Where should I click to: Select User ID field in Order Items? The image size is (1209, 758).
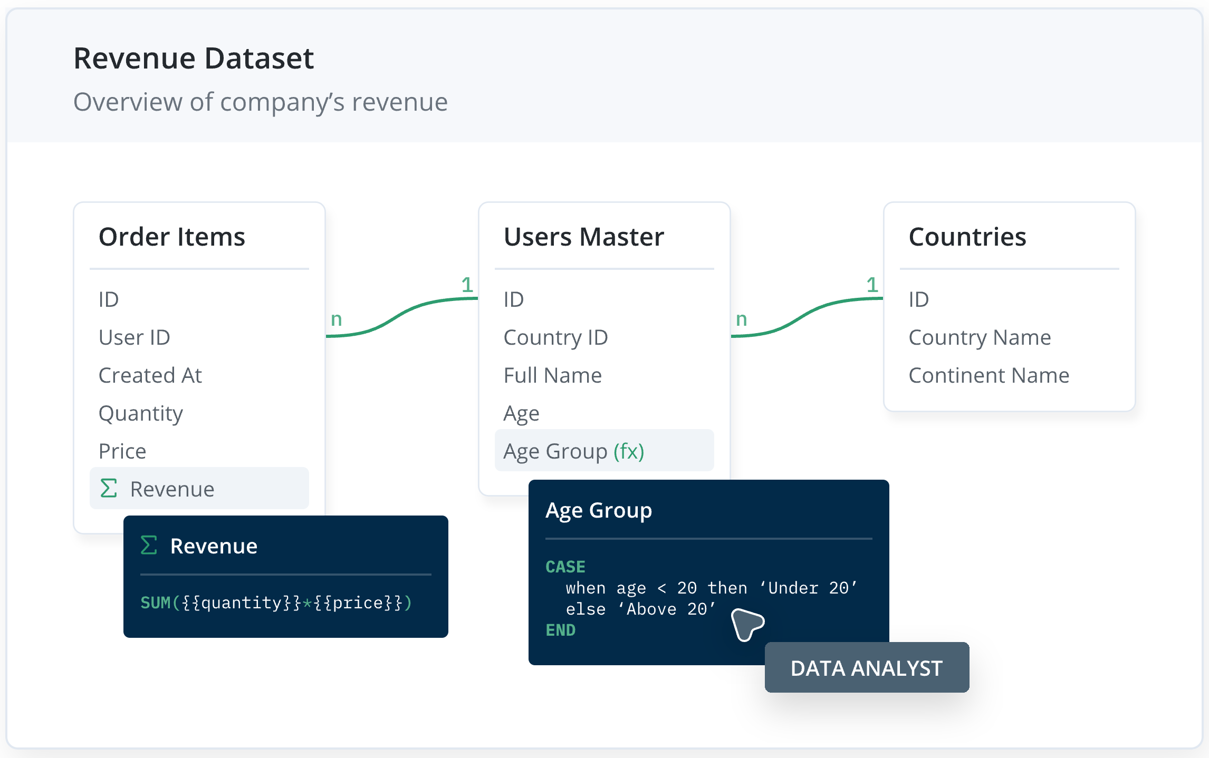135,337
